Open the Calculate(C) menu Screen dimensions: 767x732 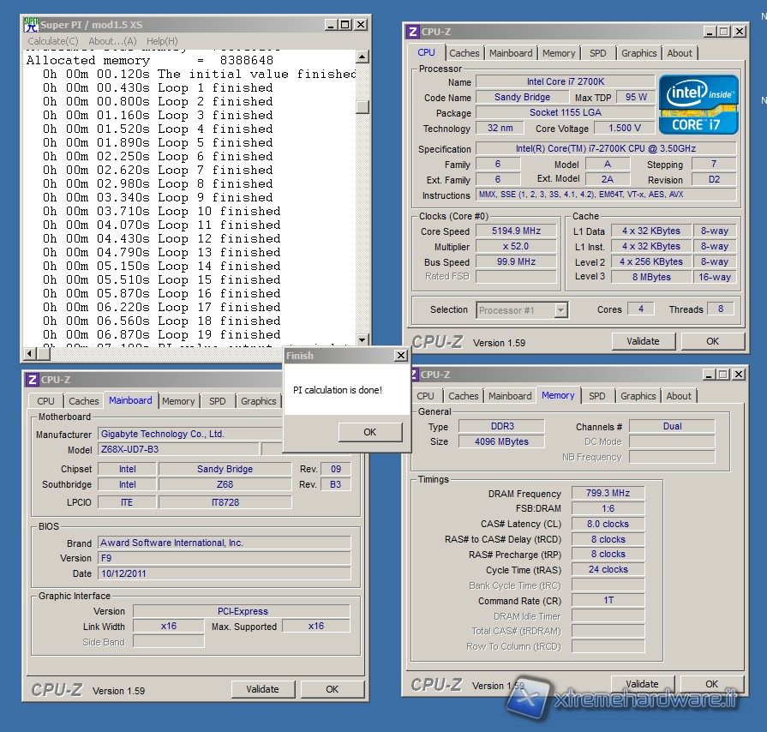[53, 41]
